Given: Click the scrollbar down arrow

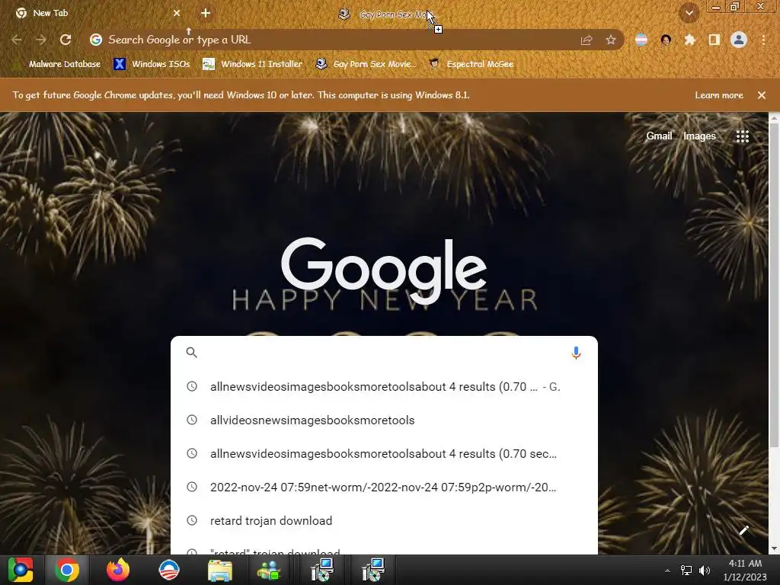Looking at the screenshot, I should click(774, 548).
